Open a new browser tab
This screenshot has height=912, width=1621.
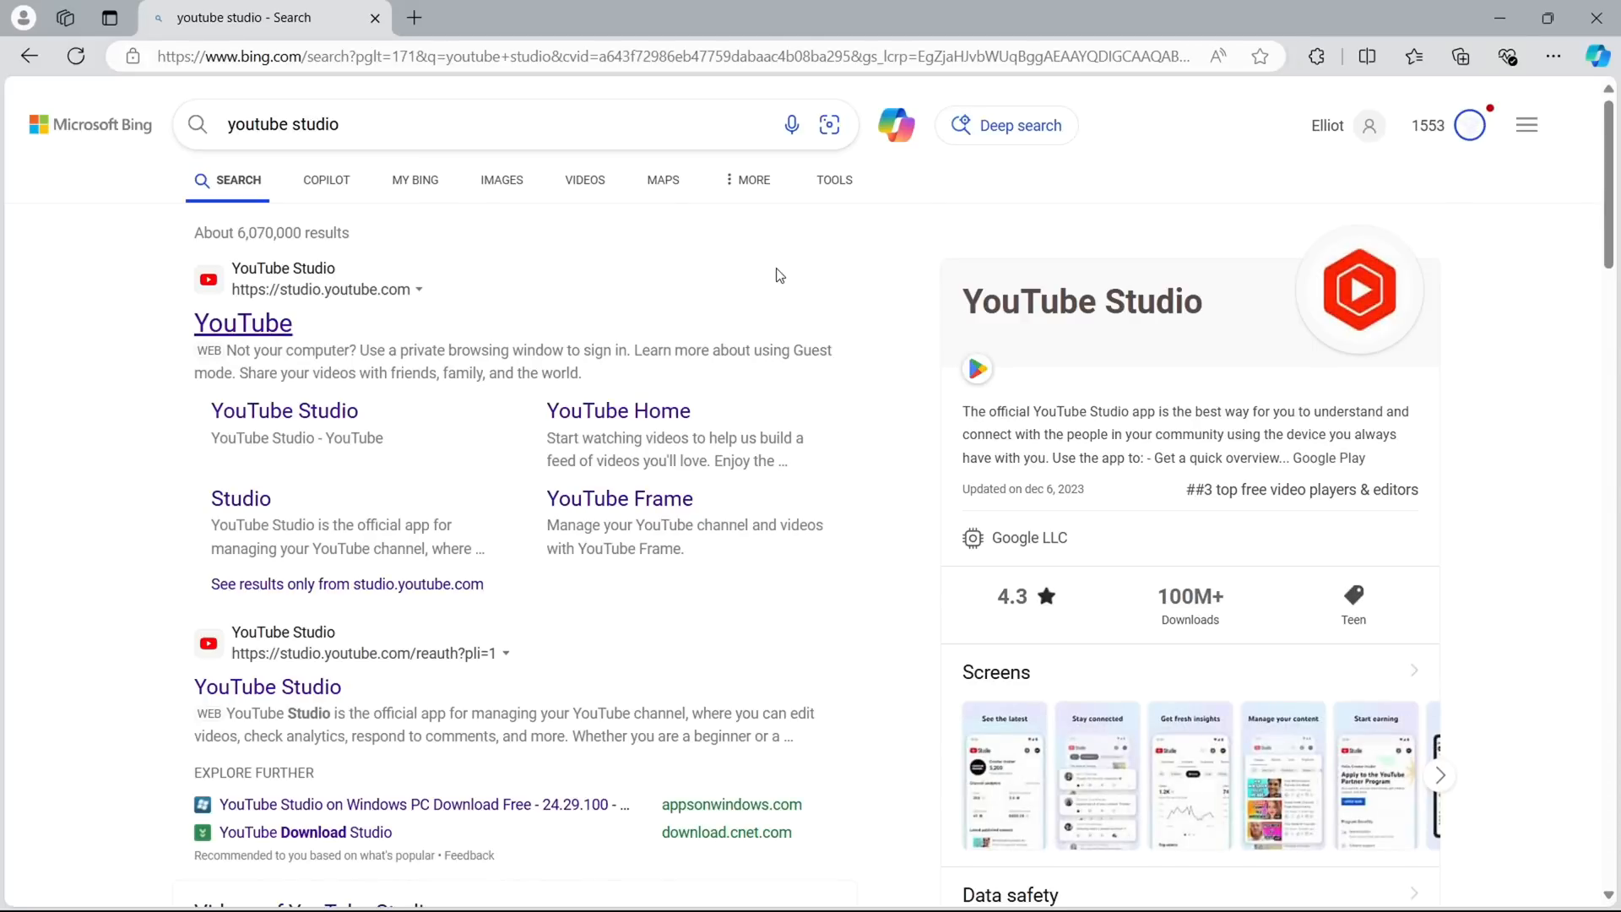click(x=415, y=18)
